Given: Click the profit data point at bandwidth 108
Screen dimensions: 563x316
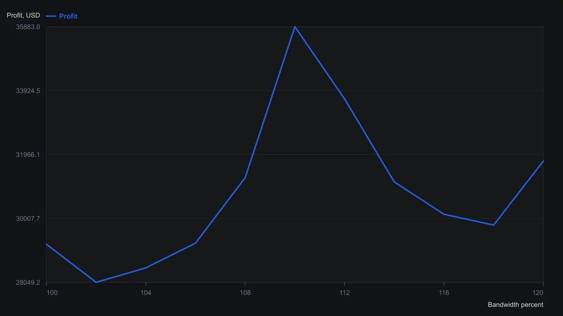Looking at the screenshot, I should [x=245, y=178].
